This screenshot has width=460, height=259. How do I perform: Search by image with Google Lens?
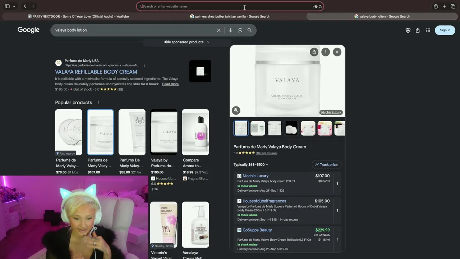coord(240,30)
